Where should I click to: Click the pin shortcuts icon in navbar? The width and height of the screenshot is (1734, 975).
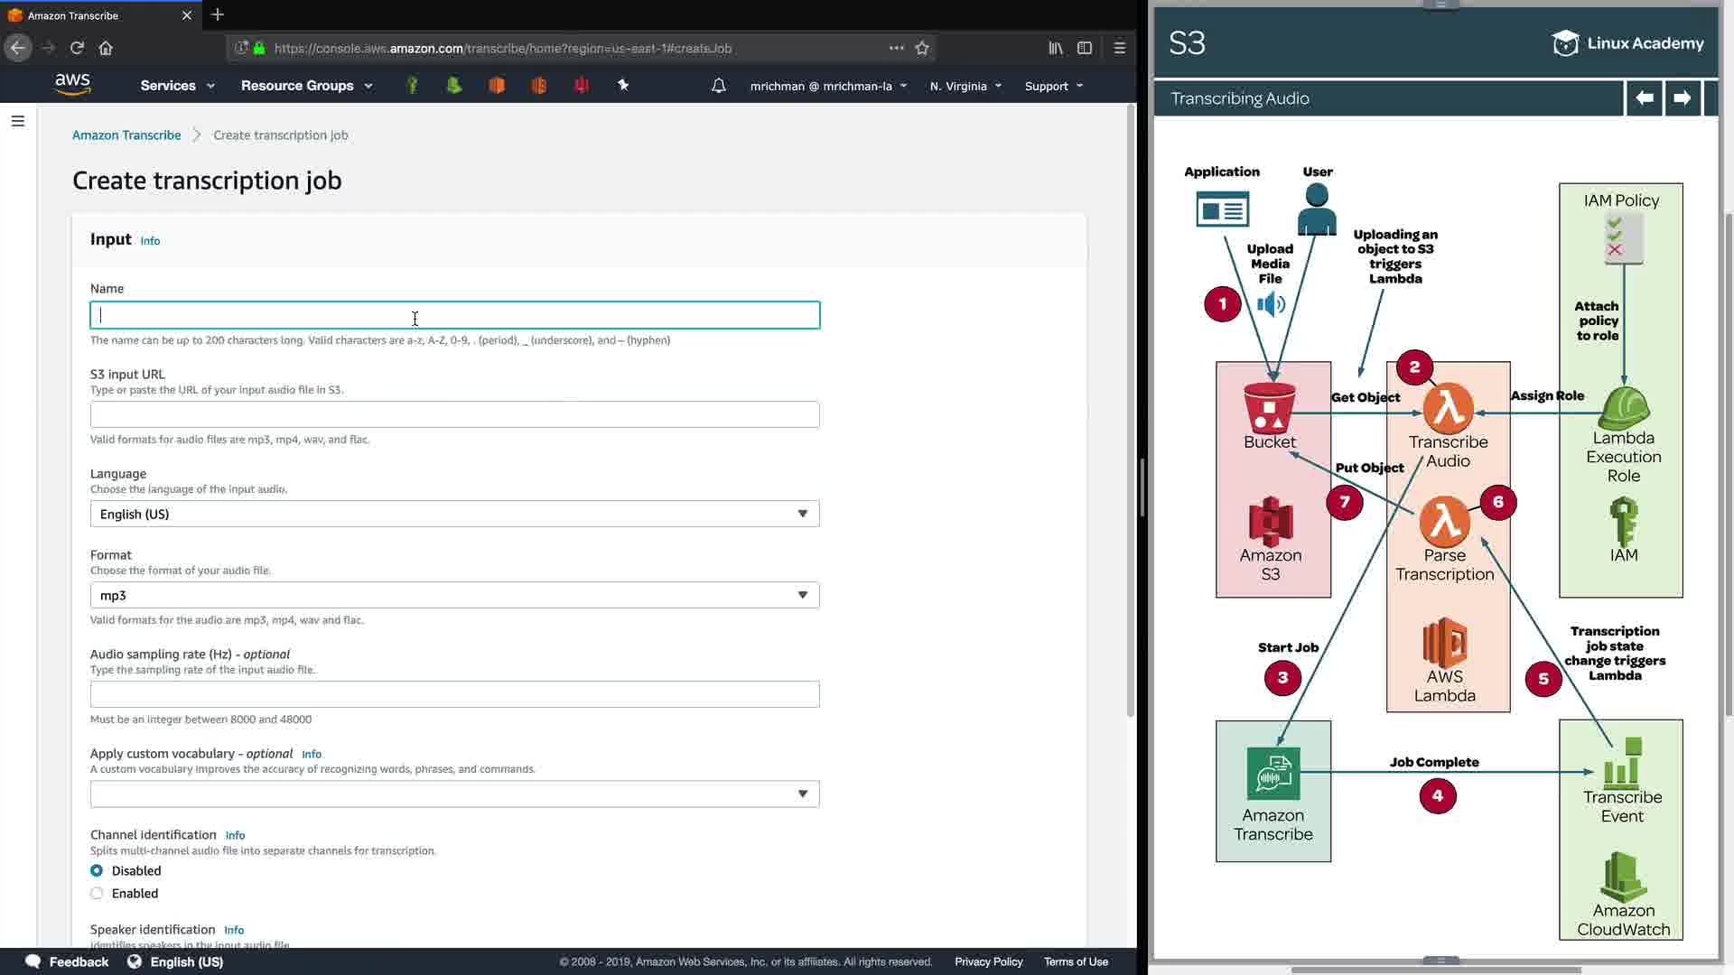click(623, 85)
